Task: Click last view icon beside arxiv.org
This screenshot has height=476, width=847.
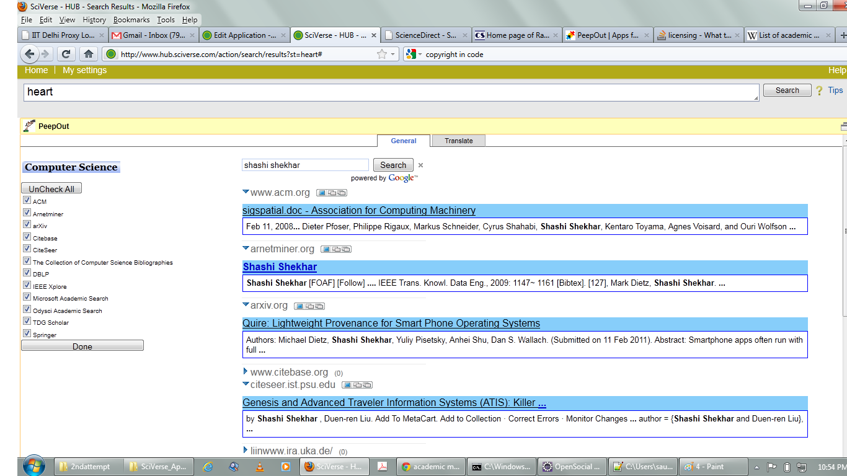Action: pyautogui.click(x=319, y=306)
